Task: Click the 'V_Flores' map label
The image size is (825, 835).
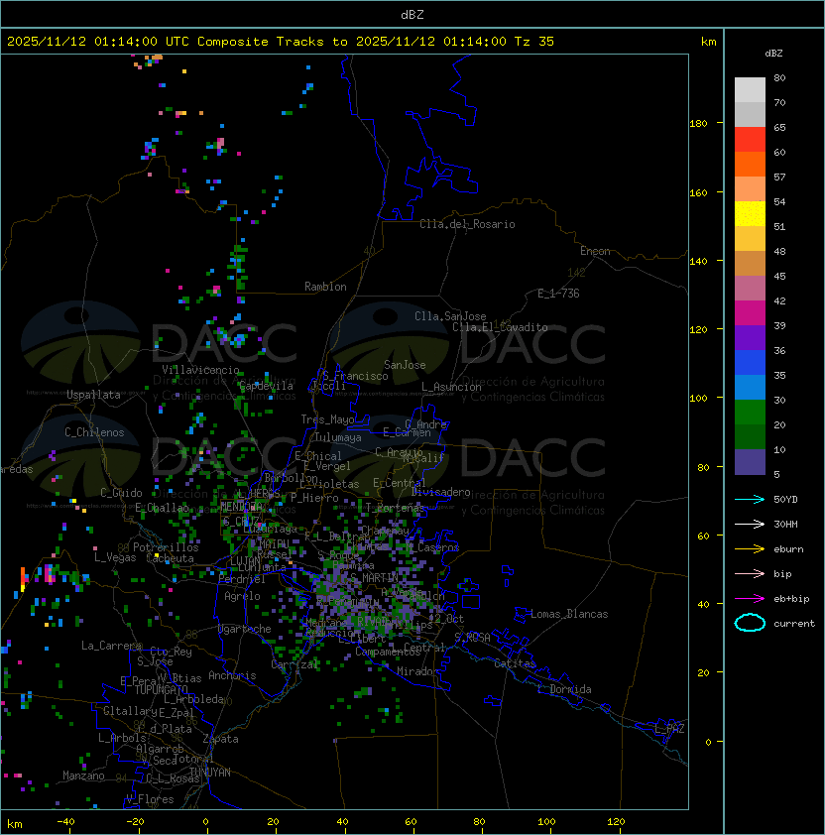Action: 150,799
